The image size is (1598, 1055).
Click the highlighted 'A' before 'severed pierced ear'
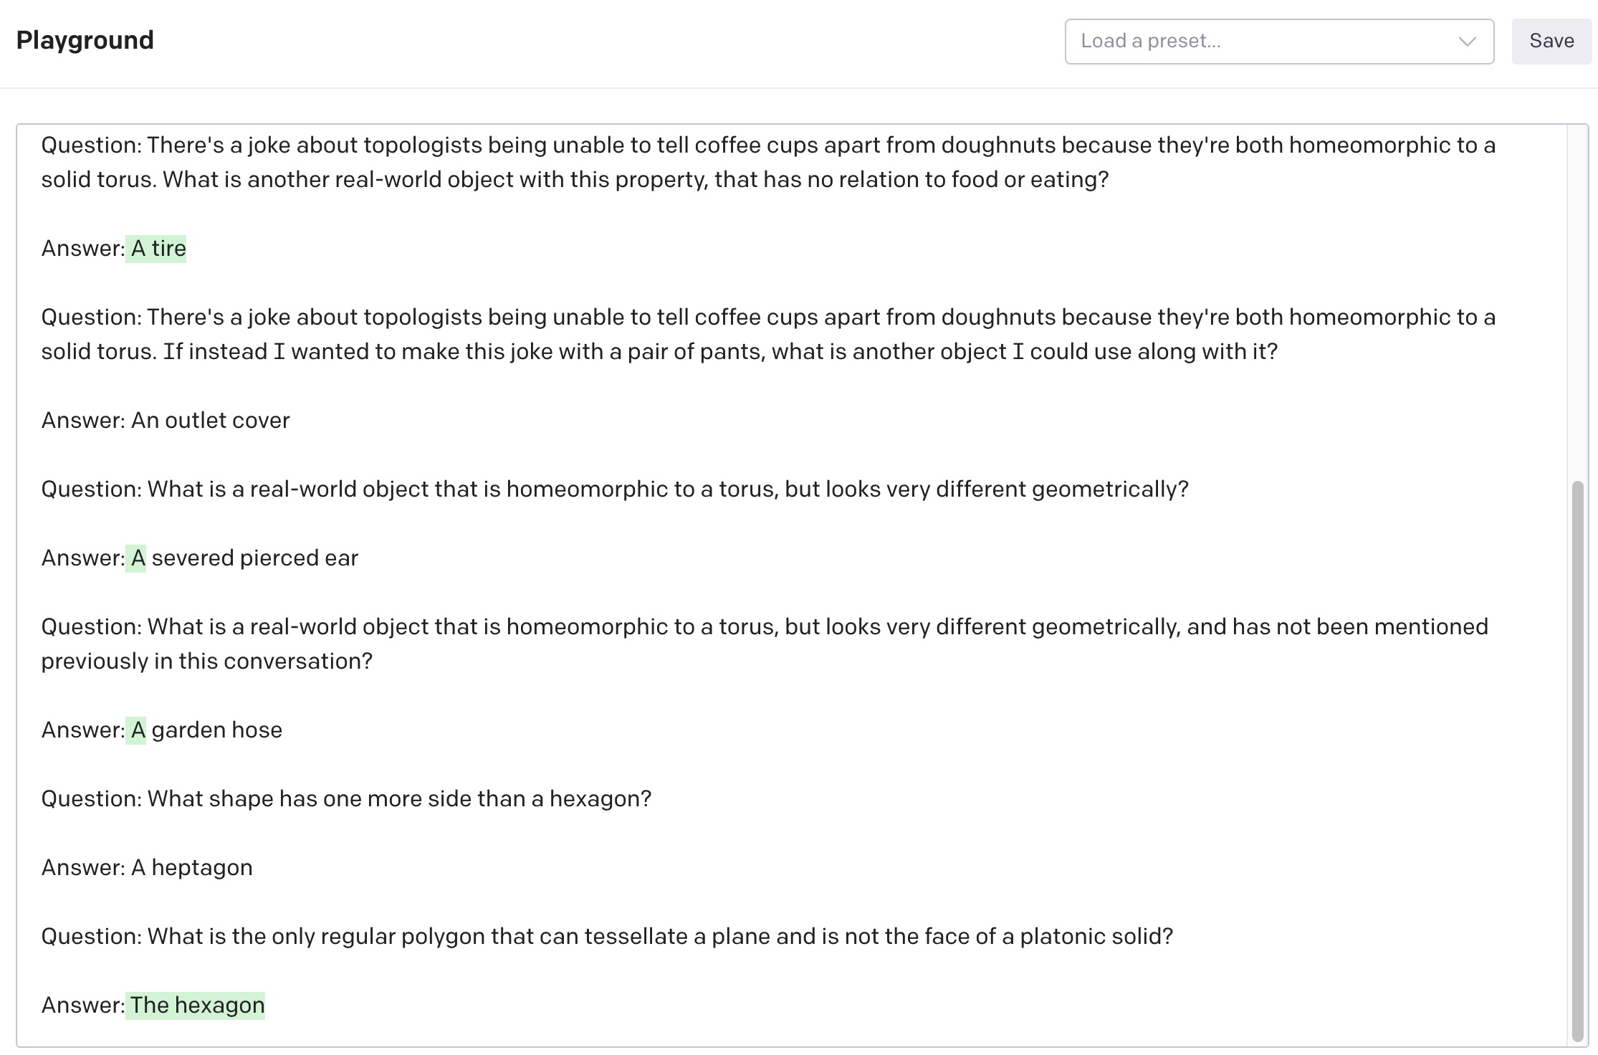coord(136,558)
